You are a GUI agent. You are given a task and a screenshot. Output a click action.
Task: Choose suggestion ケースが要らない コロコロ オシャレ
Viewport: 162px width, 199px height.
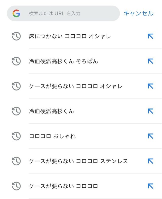(75, 86)
